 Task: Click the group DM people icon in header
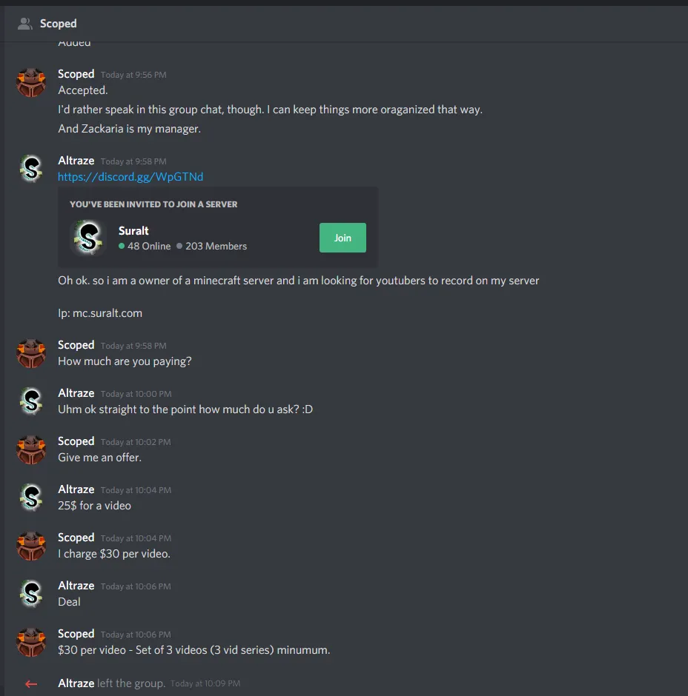click(25, 24)
